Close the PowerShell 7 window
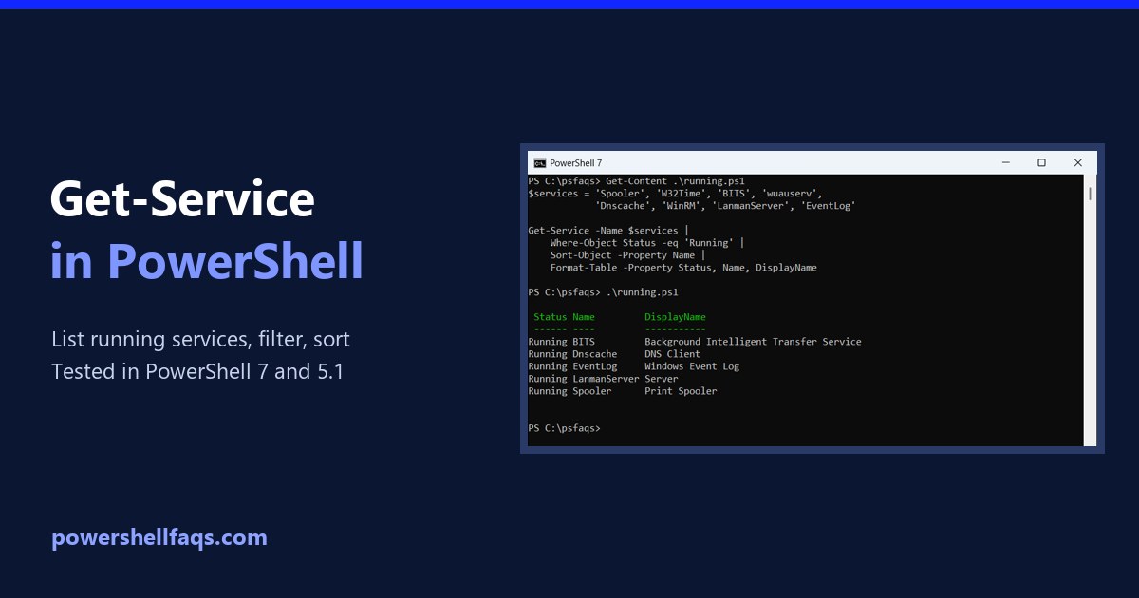 point(1078,162)
